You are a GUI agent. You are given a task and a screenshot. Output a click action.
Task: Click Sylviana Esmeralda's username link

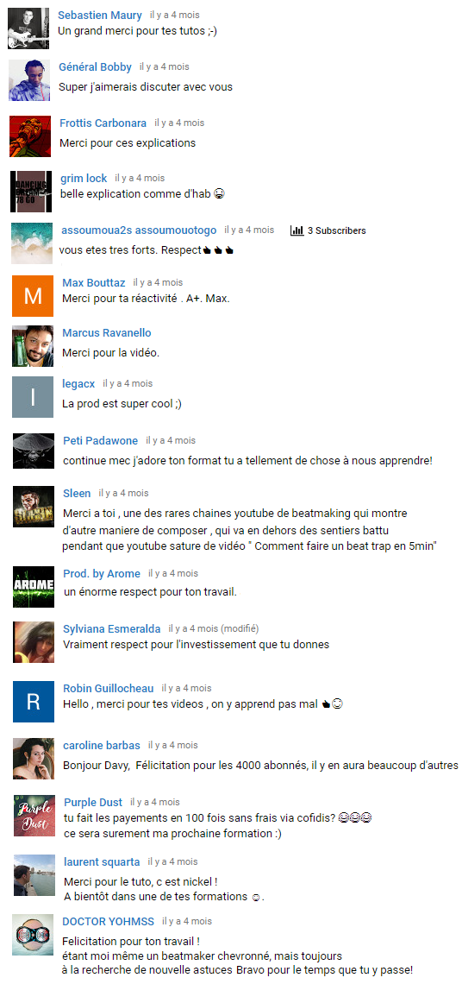click(x=111, y=628)
